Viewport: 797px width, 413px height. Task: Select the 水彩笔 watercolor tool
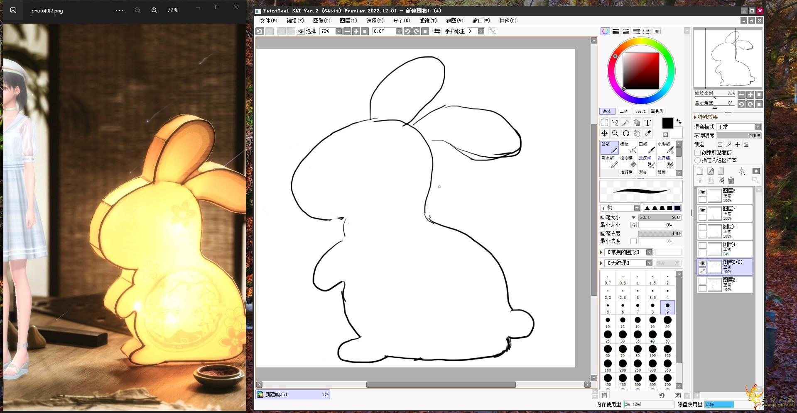665,148
